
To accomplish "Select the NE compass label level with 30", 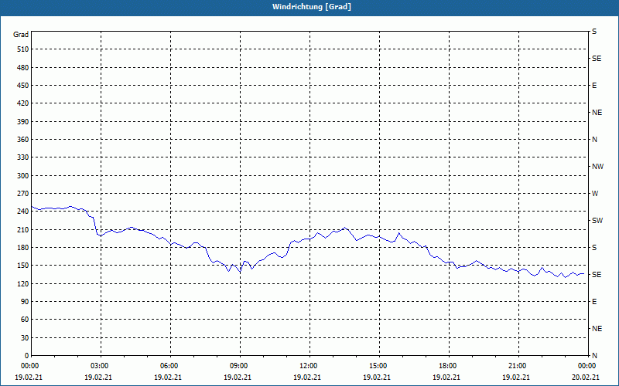I will point(597,329).
